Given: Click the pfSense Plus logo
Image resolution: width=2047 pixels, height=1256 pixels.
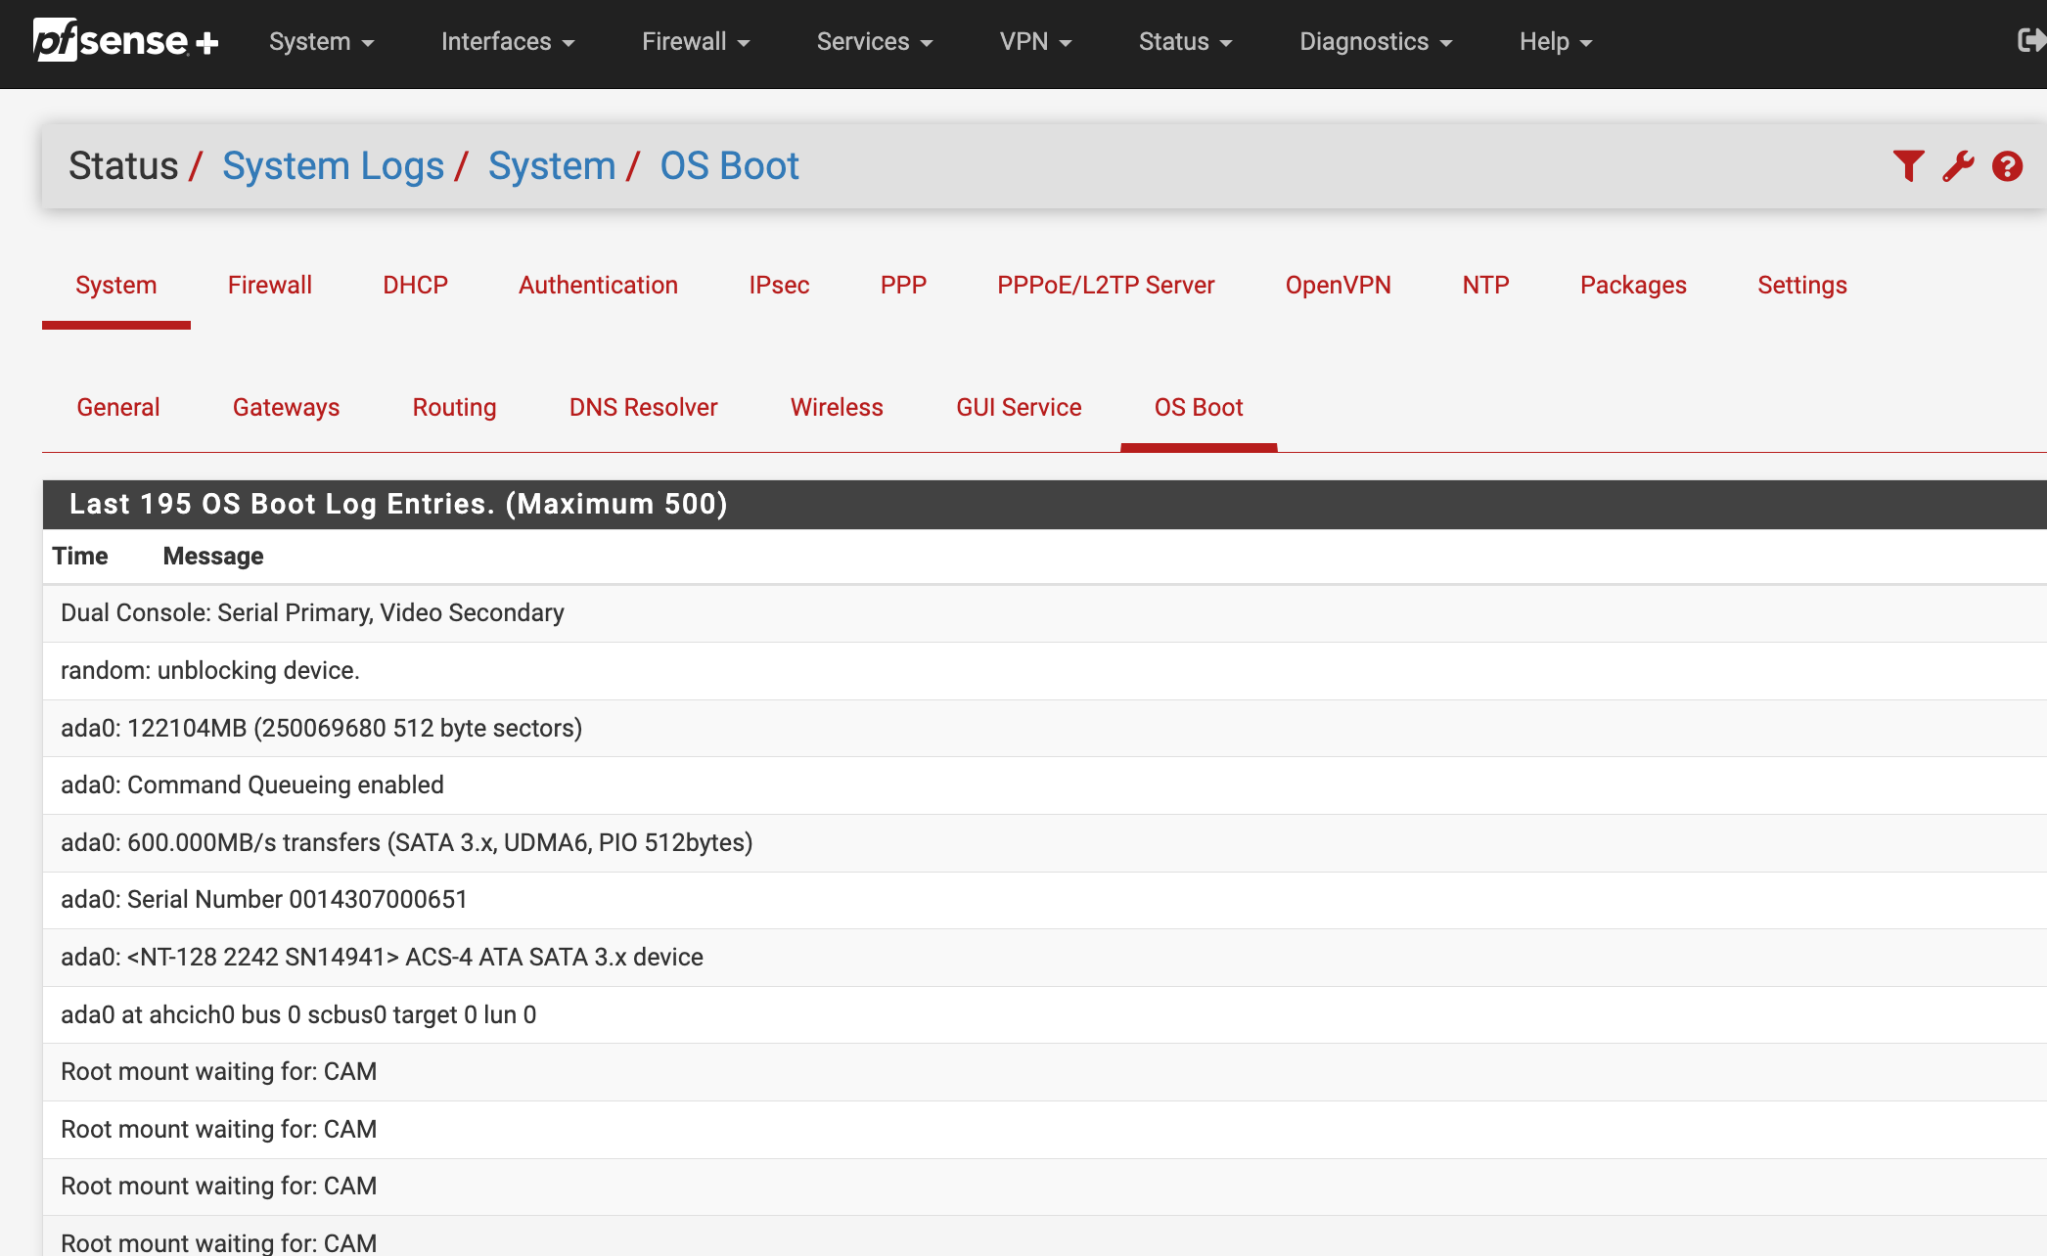Looking at the screenshot, I should [125, 41].
